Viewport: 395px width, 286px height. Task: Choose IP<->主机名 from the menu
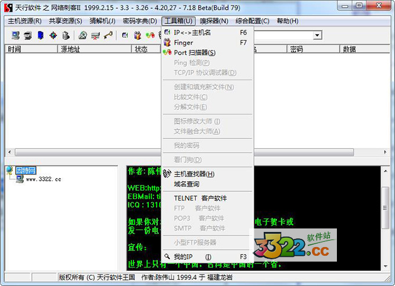tap(207, 33)
